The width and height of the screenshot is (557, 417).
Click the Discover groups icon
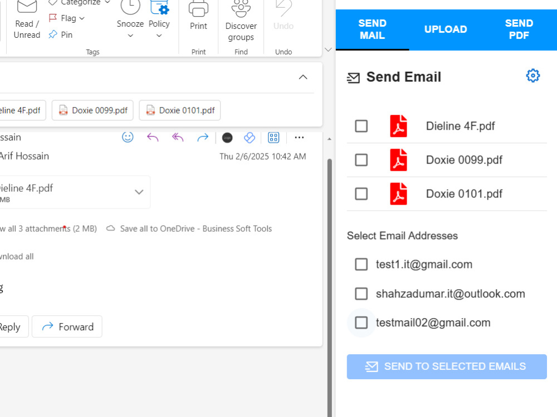241,8
